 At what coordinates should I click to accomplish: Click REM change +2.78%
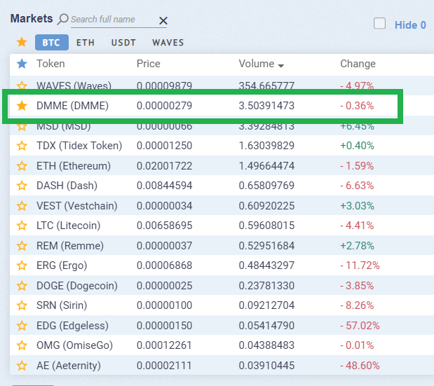pos(357,246)
